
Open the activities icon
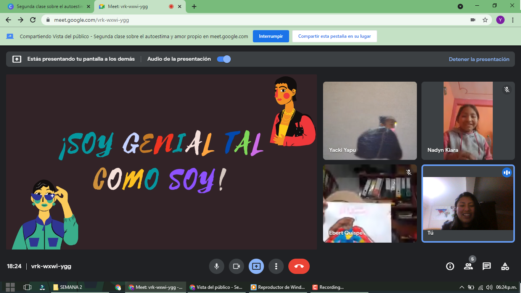505,266
